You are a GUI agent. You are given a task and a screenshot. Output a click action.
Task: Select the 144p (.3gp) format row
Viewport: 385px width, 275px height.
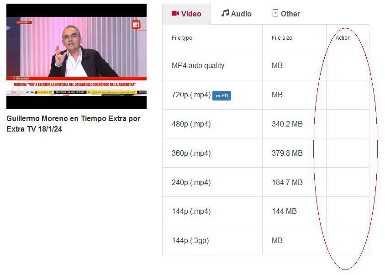[x=266, y=240]
